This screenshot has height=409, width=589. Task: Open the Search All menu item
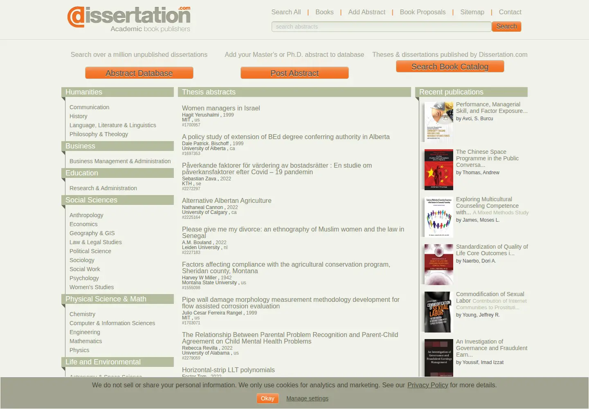click(286, 12)
